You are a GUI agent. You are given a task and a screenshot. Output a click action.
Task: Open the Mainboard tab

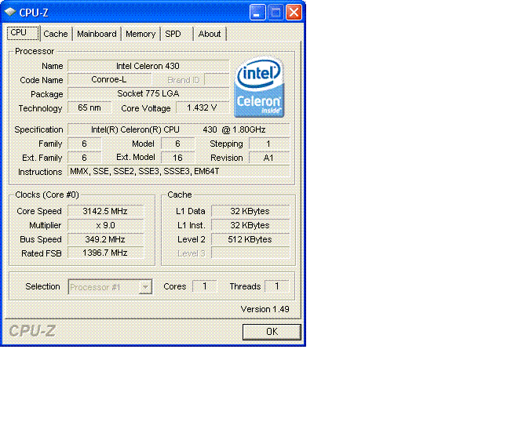click(x=97, y=34)
